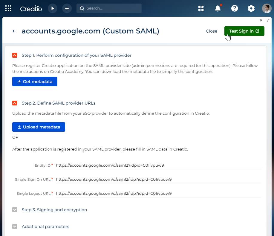Viewport: 274px width, 236px height.
Task: Click the OR text below Upload metadata
Action: click(x=15, y=137)
